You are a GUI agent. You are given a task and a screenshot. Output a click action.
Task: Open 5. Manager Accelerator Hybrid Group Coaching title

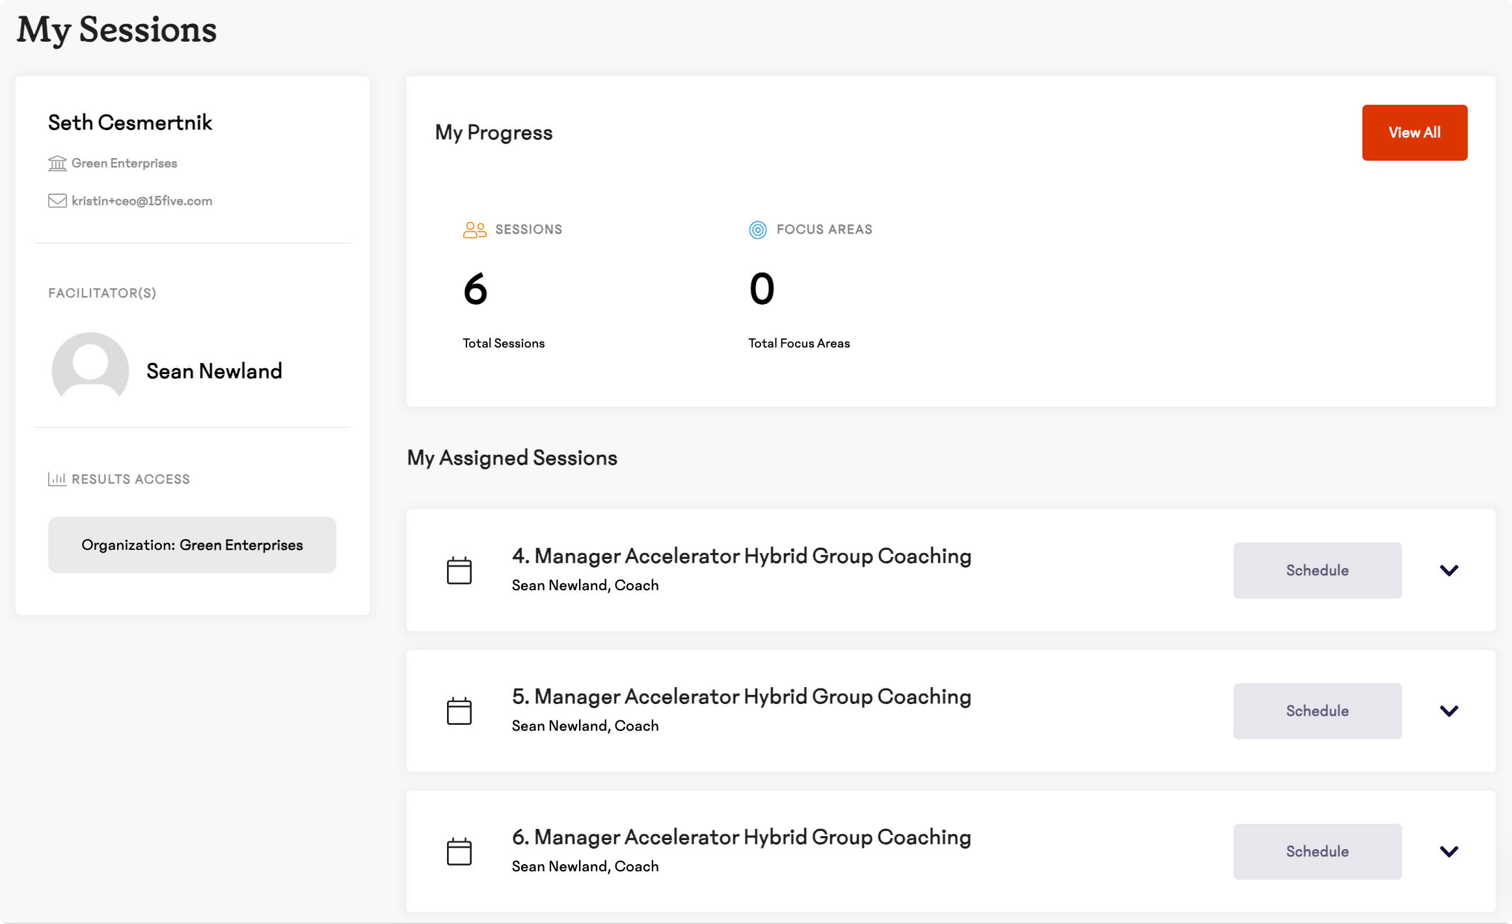coord(742,697)
